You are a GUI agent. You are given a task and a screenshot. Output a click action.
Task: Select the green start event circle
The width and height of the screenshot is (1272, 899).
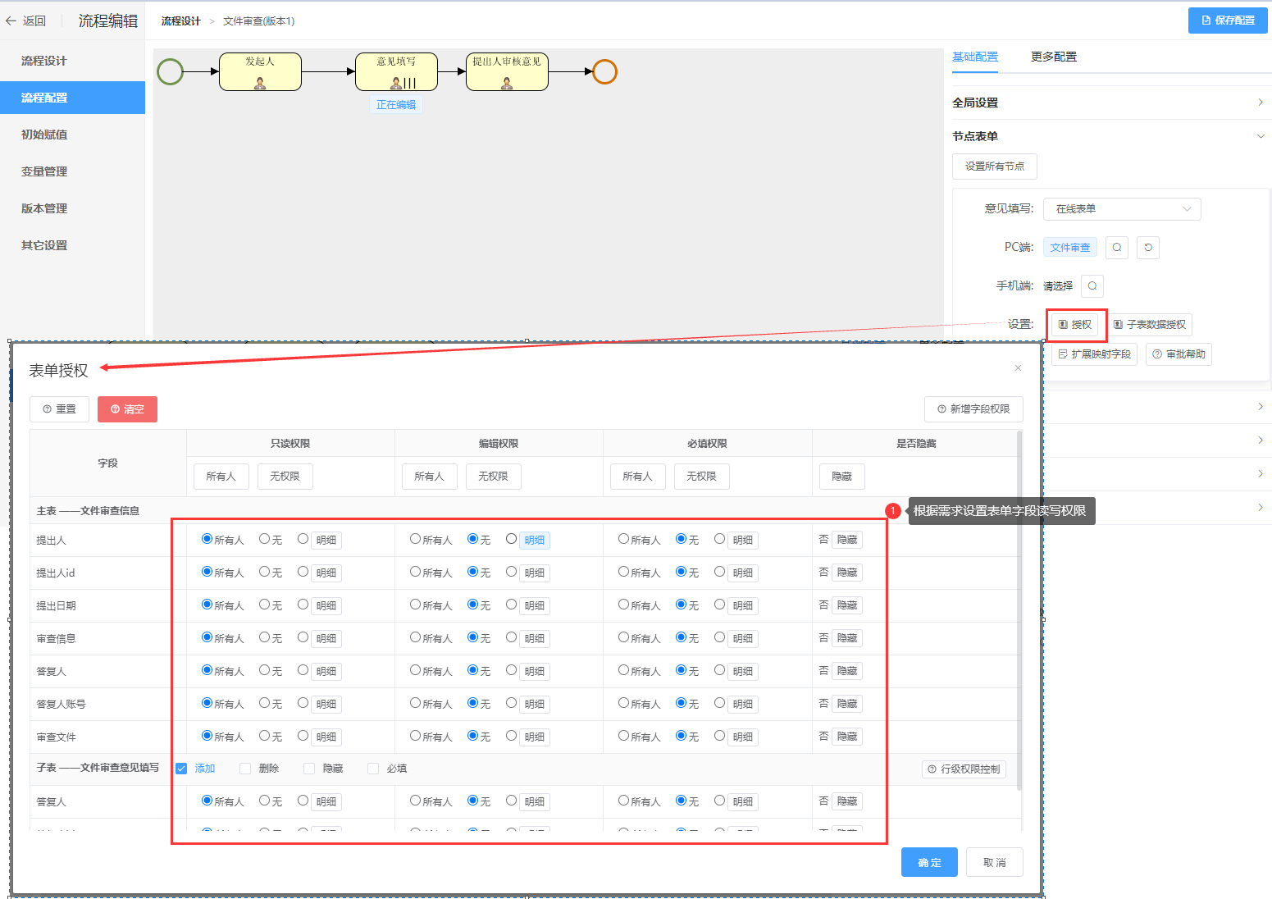(170, 72)
